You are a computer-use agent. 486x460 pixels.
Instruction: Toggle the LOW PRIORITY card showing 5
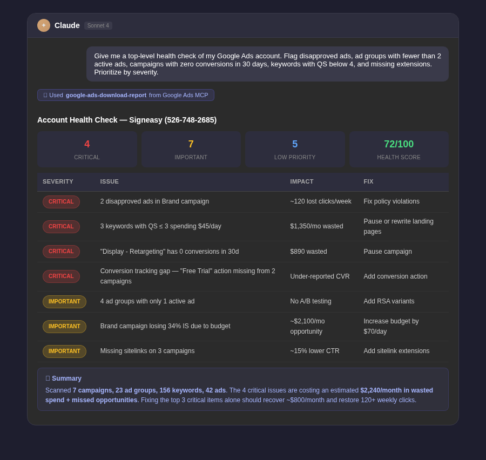coord(295,149)
